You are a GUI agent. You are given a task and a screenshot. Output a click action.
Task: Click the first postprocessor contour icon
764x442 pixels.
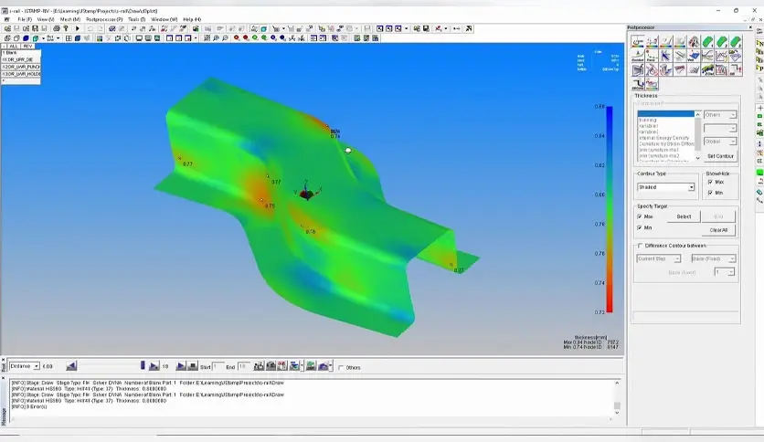tap(639, 43)
